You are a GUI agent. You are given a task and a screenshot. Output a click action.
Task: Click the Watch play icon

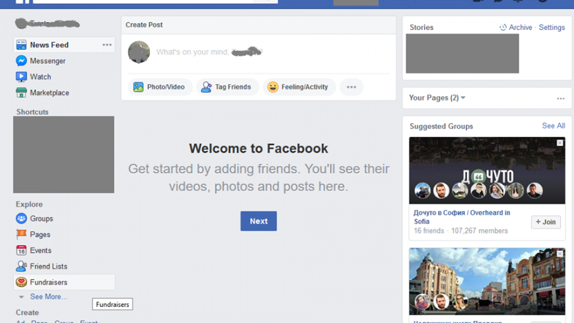[21, 77]
